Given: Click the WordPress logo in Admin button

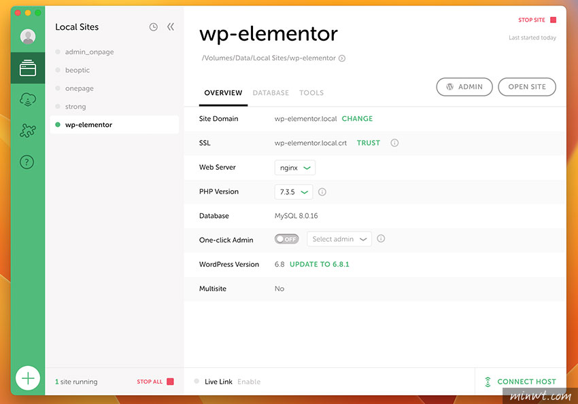Looking at the screenshot, I should coord(449,87).
